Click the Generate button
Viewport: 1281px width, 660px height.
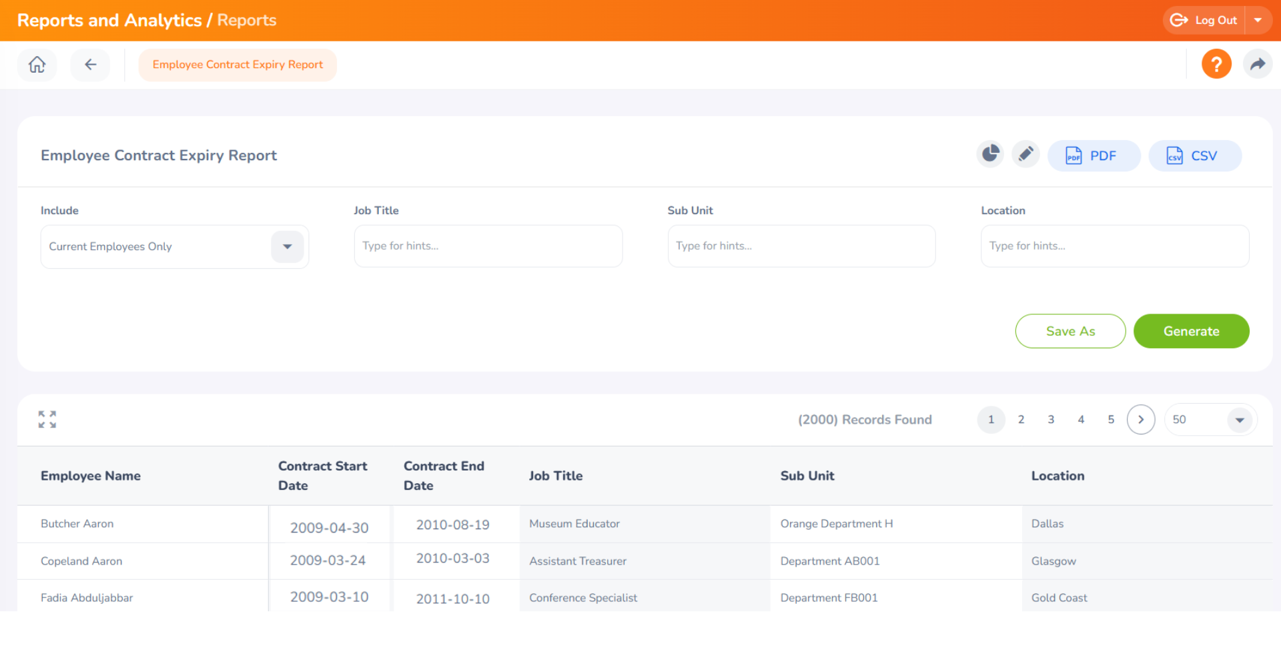click(1191, 332)
